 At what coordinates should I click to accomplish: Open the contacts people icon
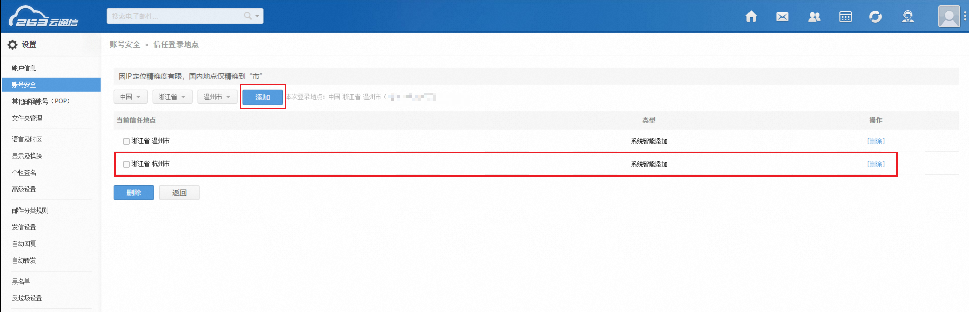pos(814,17)
